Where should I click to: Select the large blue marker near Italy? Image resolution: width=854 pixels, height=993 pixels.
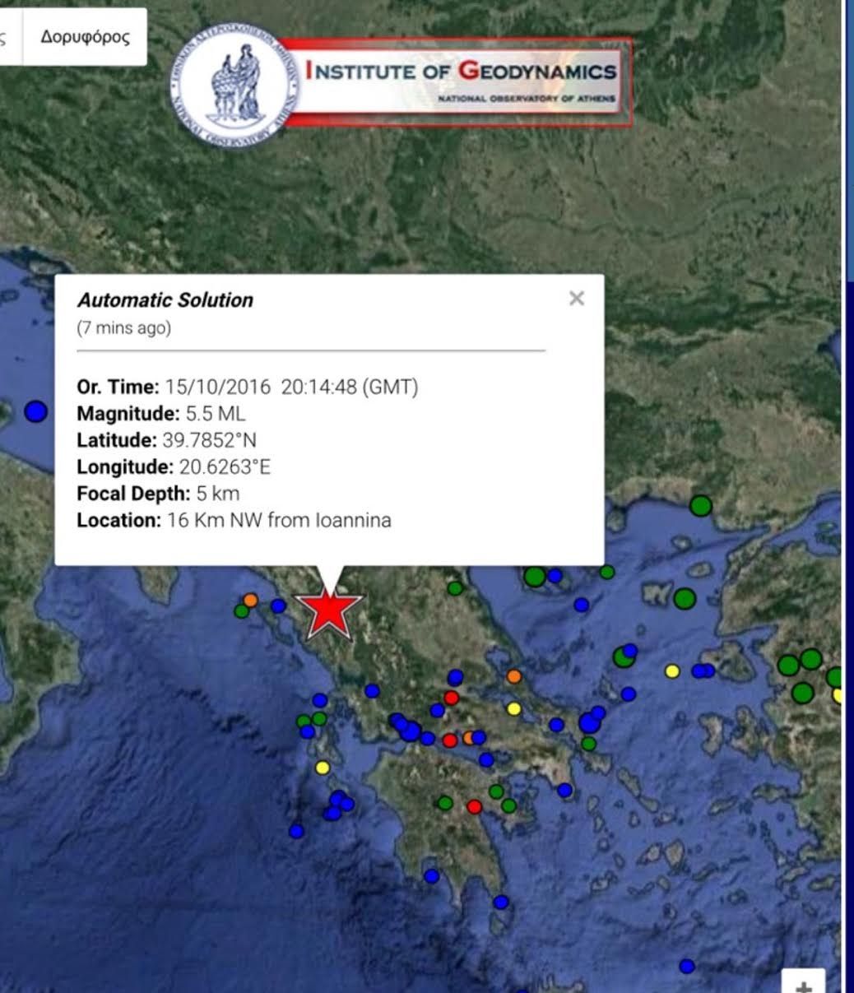[x=35, y=411]
